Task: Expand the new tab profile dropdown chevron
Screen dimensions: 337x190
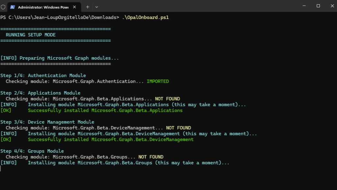Action: tap(97, 7)
